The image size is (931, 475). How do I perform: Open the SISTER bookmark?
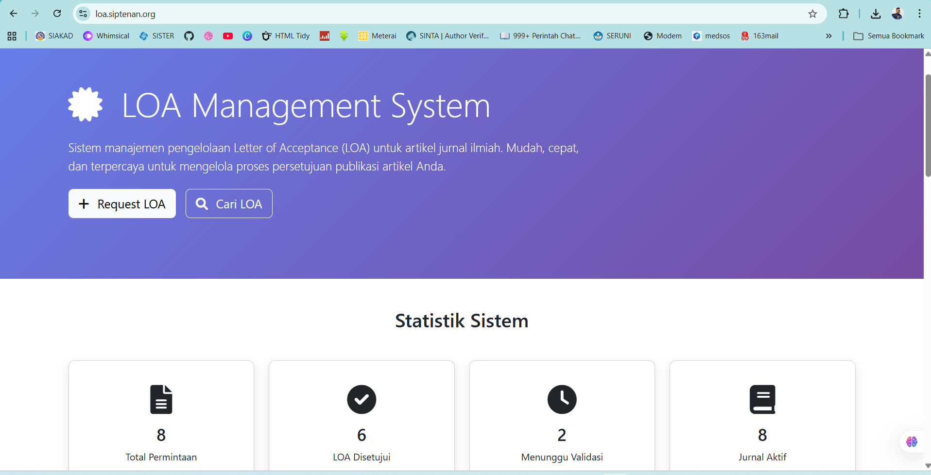click(x=156, y=35)
